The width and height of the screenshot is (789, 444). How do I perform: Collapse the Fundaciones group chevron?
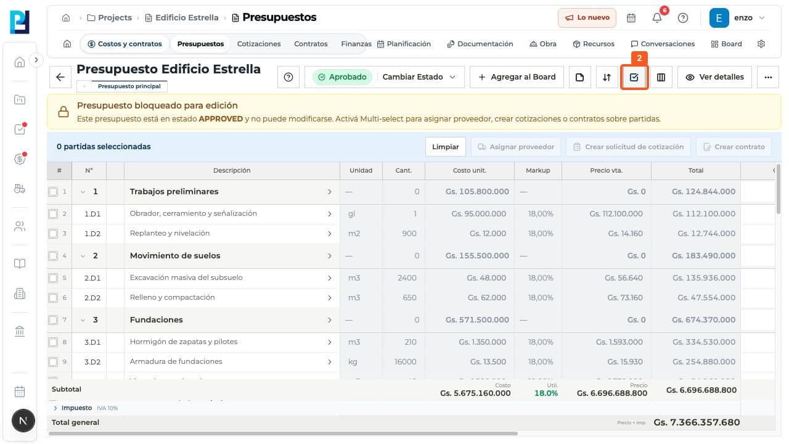coord(83,320)
